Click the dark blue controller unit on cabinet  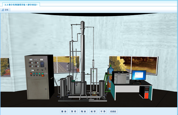coord(42,64)
